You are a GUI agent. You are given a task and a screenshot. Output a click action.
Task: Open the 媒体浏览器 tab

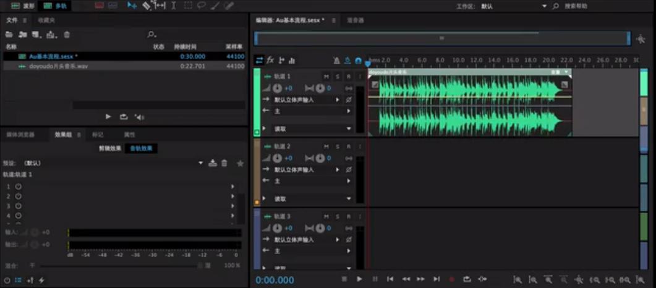[20, 134]
